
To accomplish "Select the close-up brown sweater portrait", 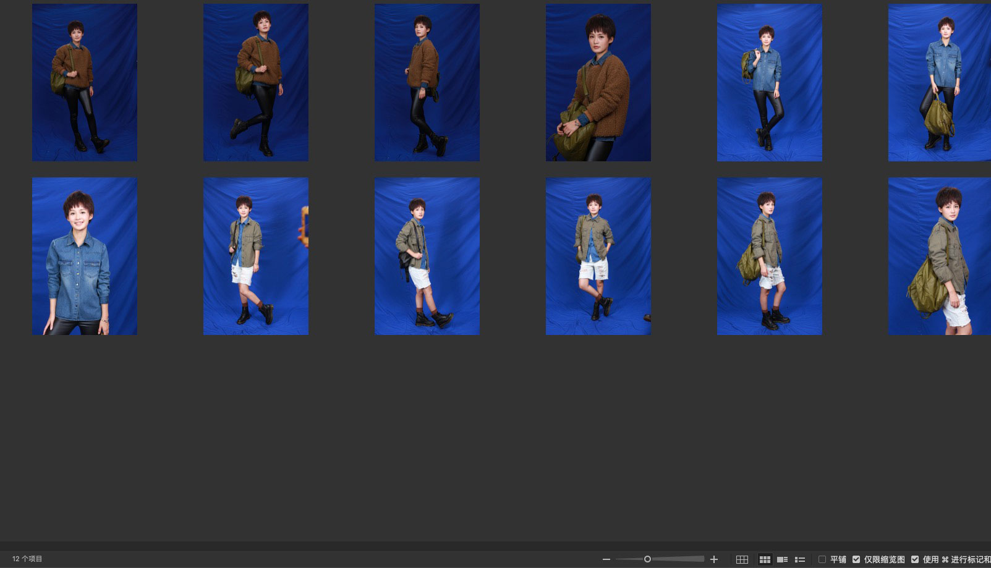I will tap(598, 82).
